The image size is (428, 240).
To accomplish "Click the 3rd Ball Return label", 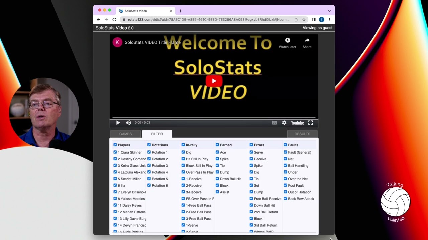I will (x=265, y=226).
